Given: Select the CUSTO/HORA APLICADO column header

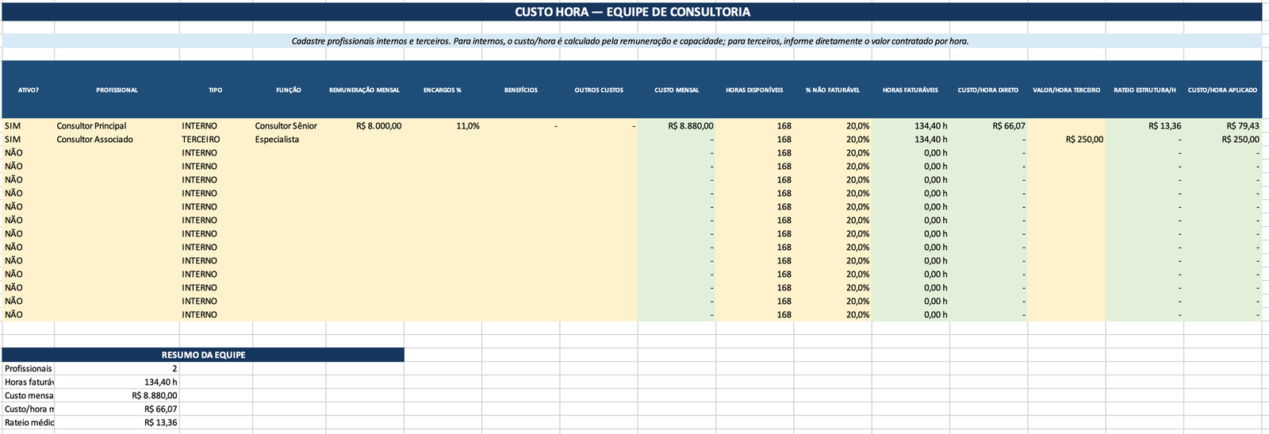Looking at the screenshot, I should point(1222,90).
